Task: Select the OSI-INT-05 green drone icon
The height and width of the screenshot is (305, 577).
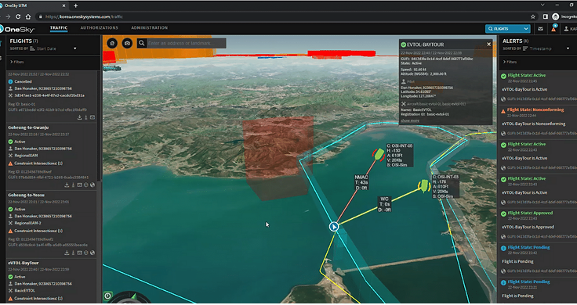Action: pyautogui.click(x=379, y=153)
